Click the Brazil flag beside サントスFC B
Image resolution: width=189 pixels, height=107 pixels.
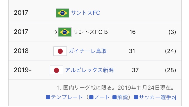[65, 32]
